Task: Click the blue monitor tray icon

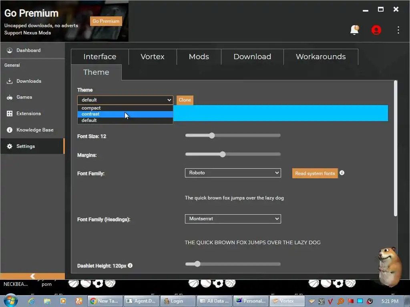Action: pos(360,301)
